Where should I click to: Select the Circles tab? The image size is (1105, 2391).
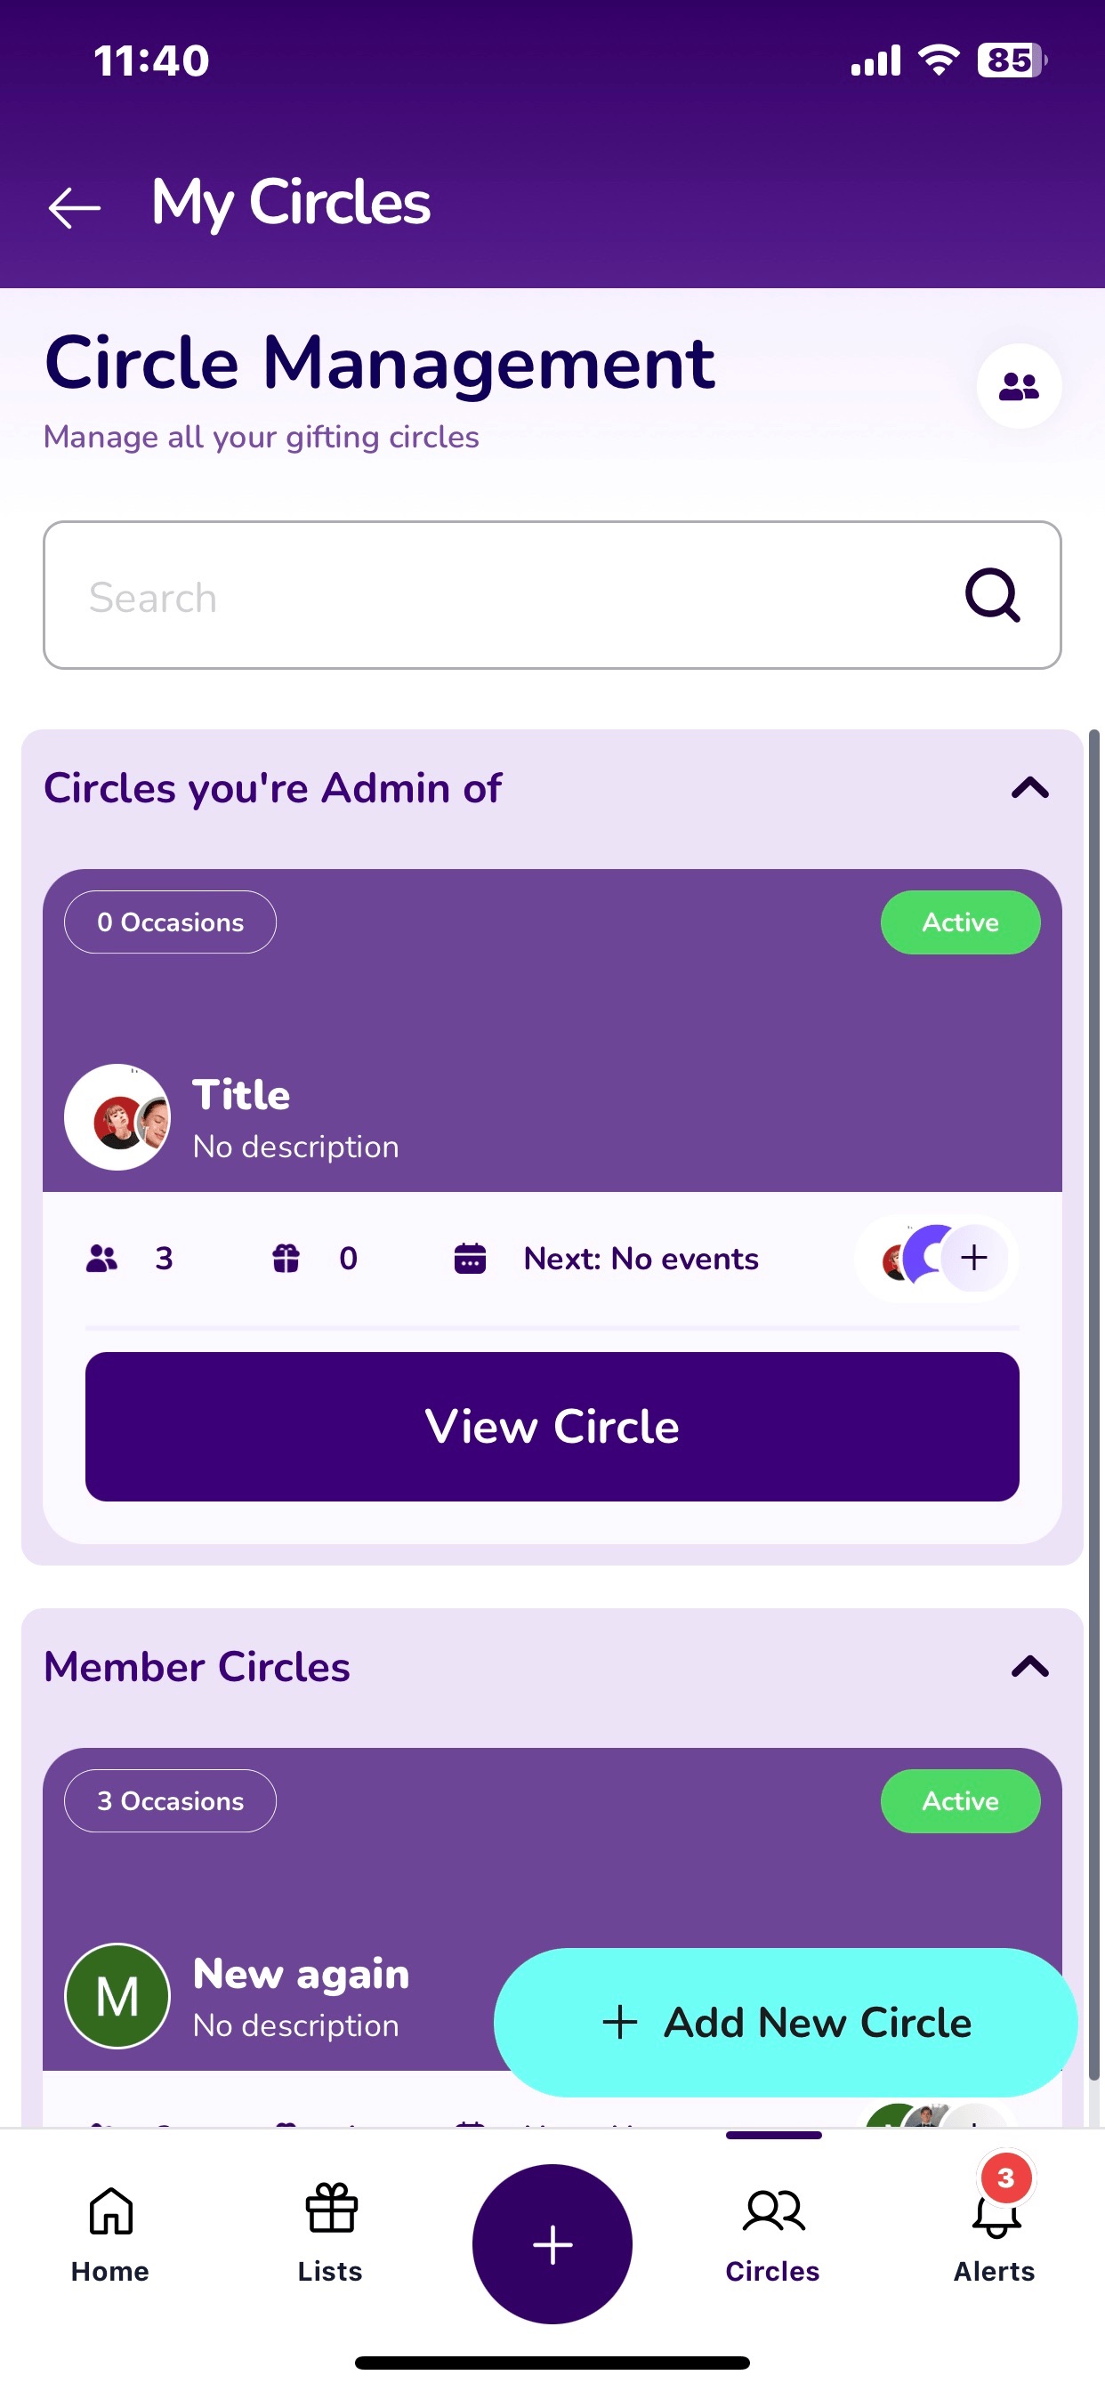pos(772,2234)
